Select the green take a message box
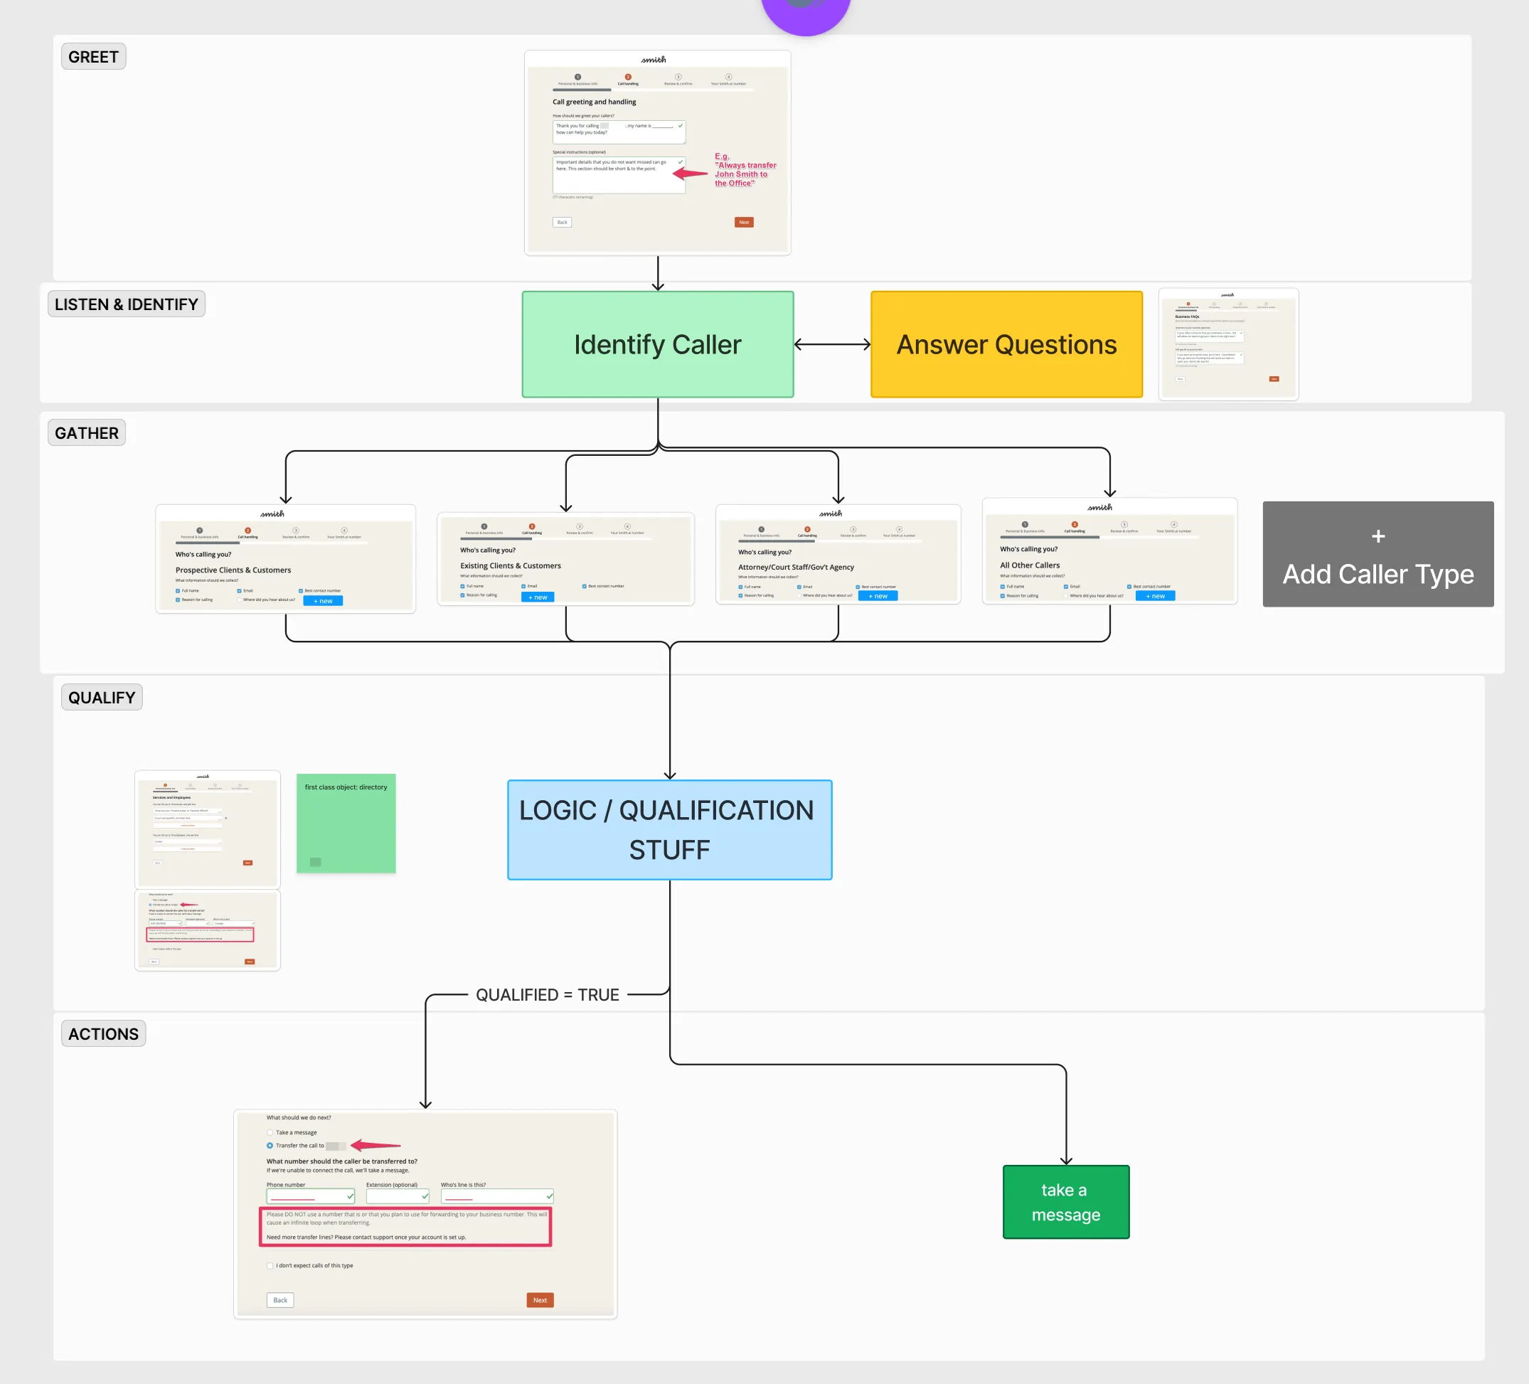1529x1384 pixels. click(x=1065, y=1202)
